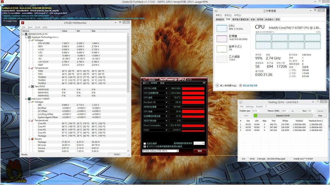Open the LinX Memory (MiB) dropdown
This screenshot has height=185, width=330.
(285, 111)
